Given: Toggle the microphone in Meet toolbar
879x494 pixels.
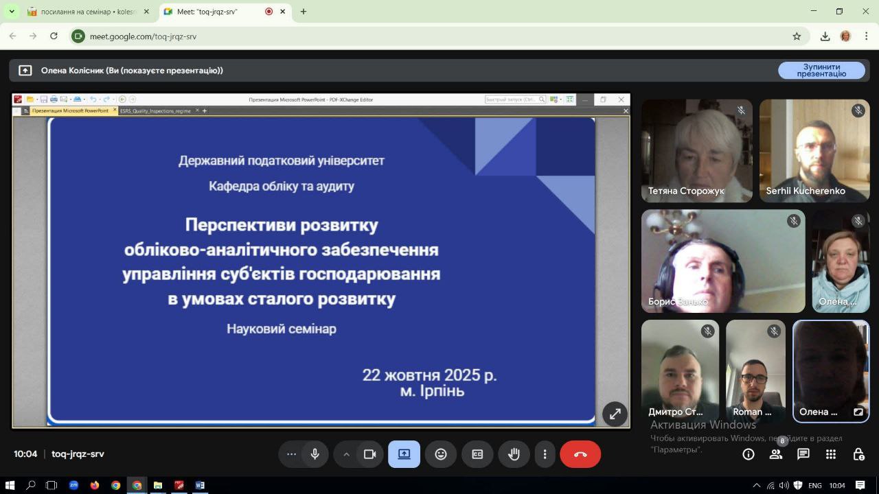Looking at the screenshot, I should [x=315, y=454].
